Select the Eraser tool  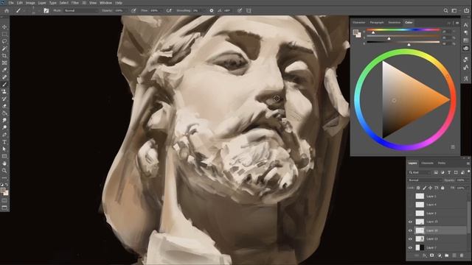click(x=4, y=106)
